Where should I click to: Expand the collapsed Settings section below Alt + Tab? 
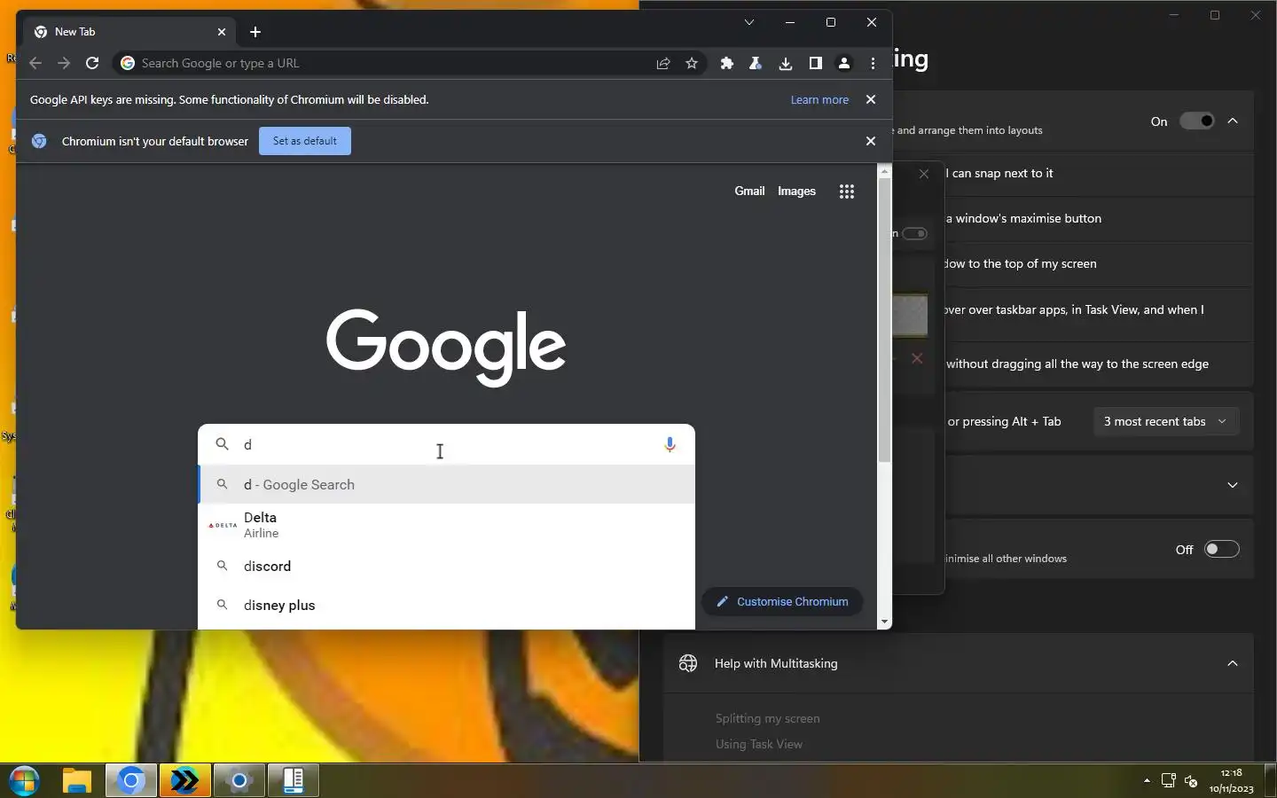(1233, 485)
